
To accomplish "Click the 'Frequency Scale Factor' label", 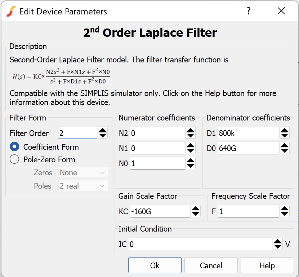I will click(x=251, y=196).
